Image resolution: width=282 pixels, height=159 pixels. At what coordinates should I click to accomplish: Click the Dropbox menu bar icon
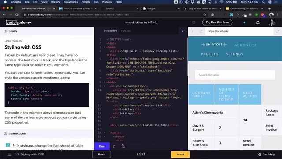(x=193, y=2)
